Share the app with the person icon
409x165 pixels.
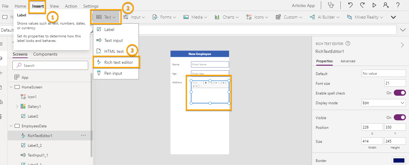(386, 5)
